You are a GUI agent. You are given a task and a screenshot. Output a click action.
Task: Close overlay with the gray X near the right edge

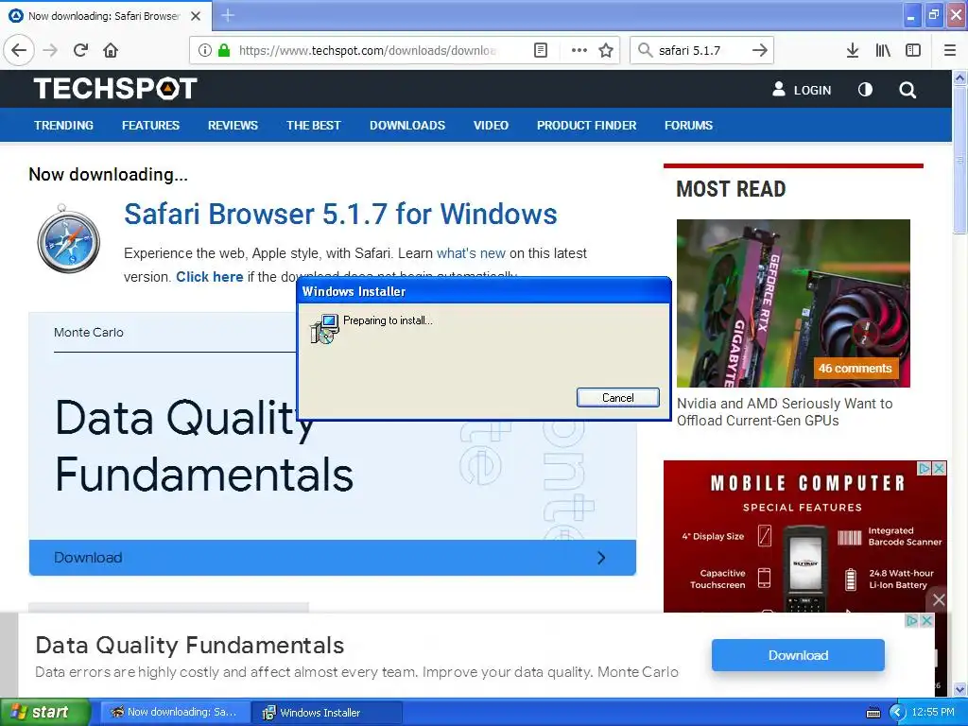coord(939,599)
